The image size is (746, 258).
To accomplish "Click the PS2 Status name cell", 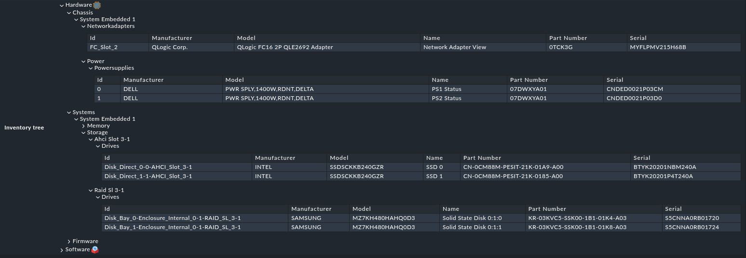I will point(447,98).
